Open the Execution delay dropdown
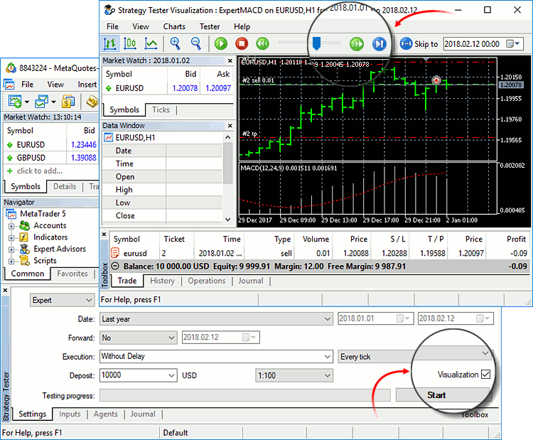 216,356
